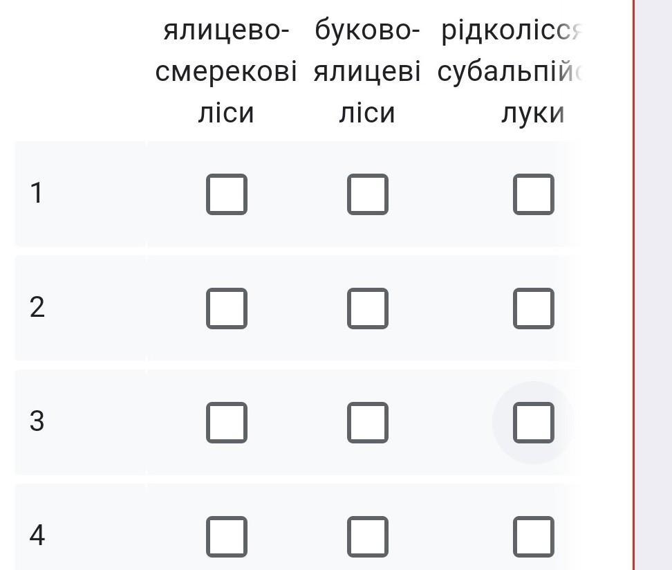Screen dimensions: 672x570
Task: Click the буково-ялицеві ліси column header
Action: pyautogui.click(x=367, y=72)
